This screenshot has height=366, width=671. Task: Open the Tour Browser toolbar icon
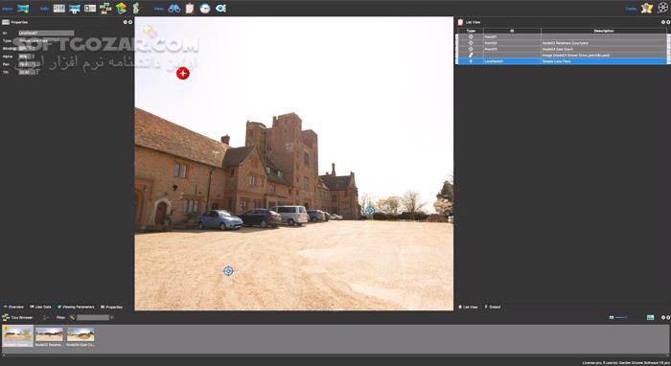105,8
